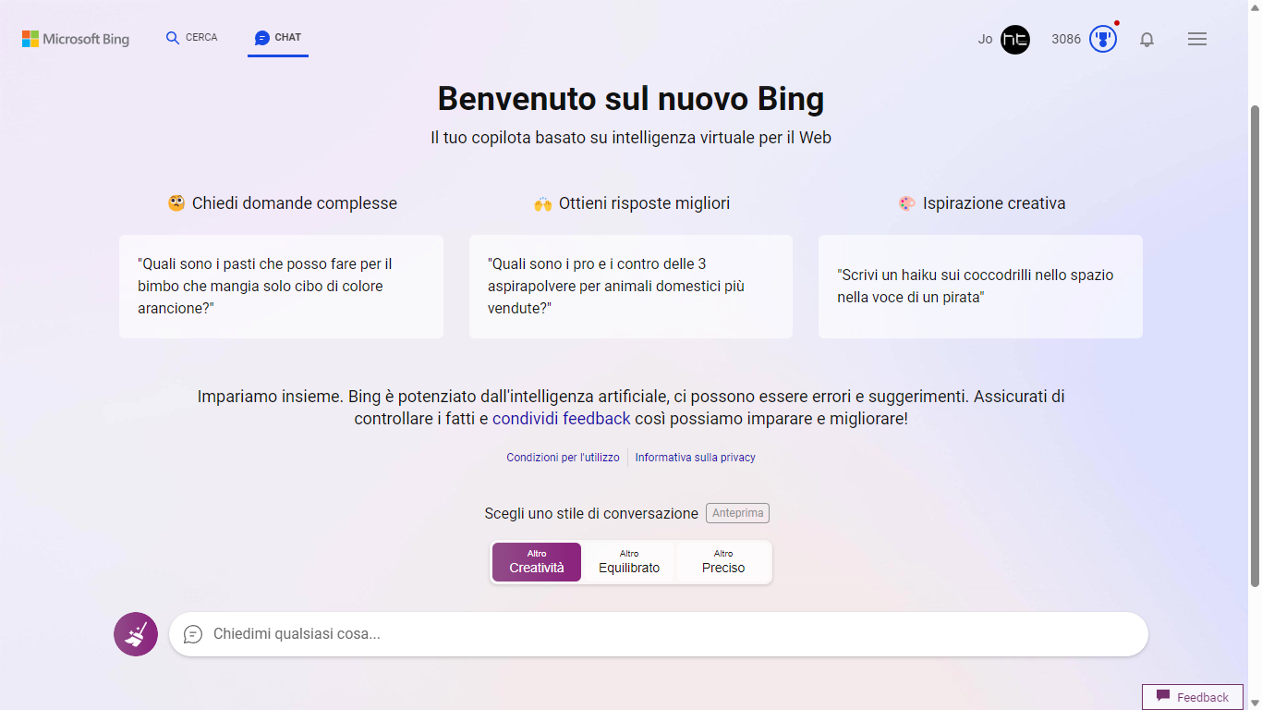Viewport: 1262px width, 710px height.
Task: Focus the Chiedimi qualsiasi cosa input
Action: pyautogui.click(x=659, y=634)
